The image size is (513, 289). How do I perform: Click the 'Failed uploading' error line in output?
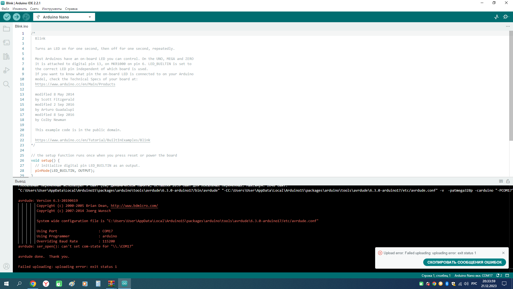click(x=68, y=267)
